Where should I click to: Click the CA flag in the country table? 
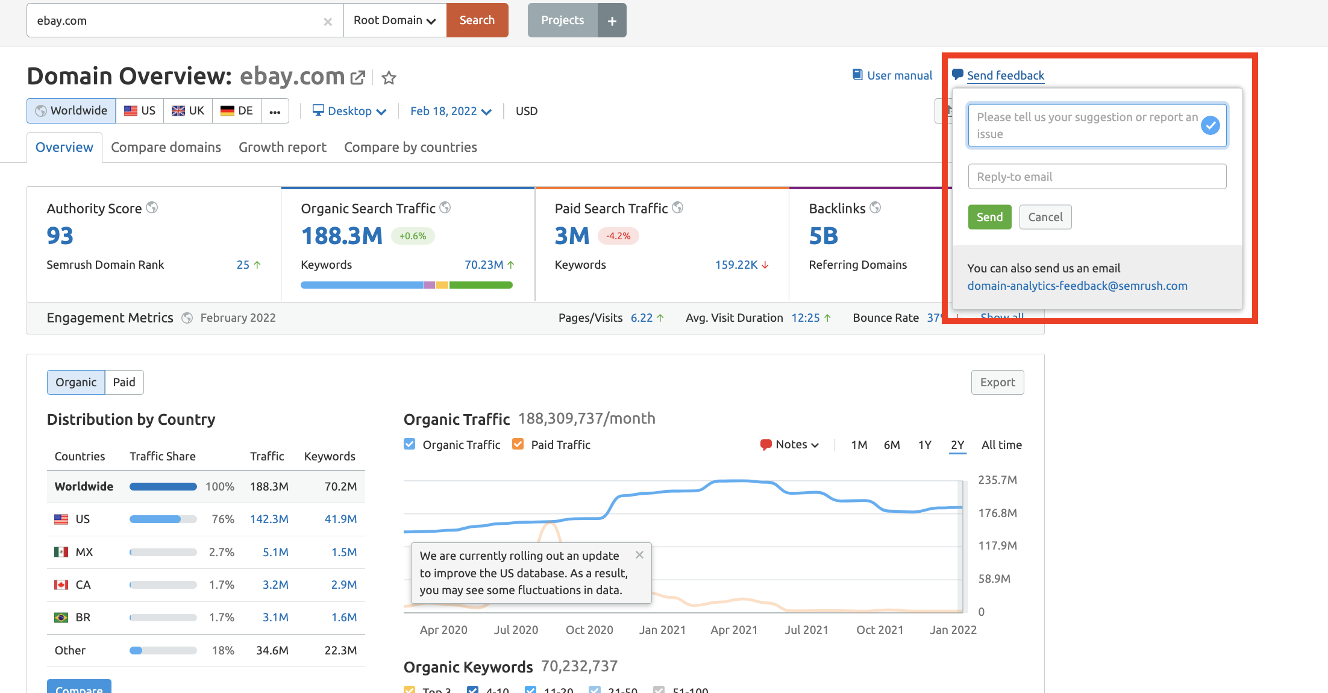(61, 585)
